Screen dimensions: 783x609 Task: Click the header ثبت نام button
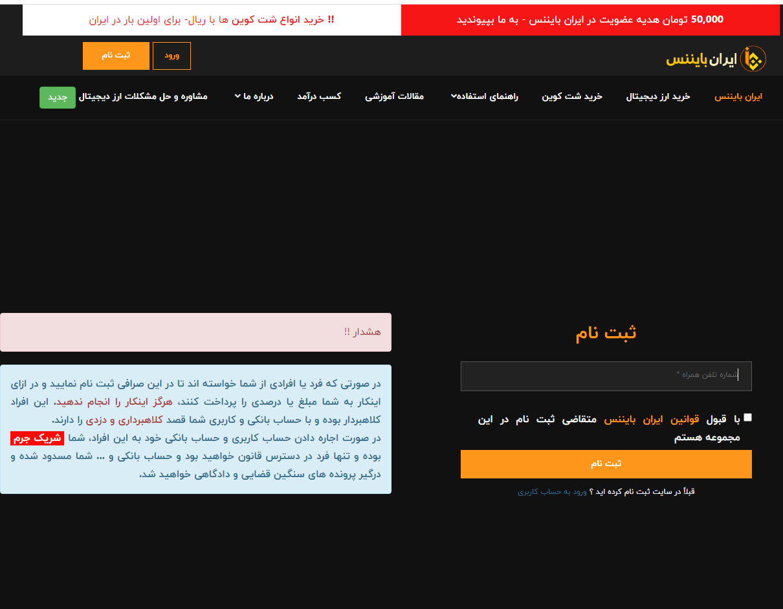[116, 56]
